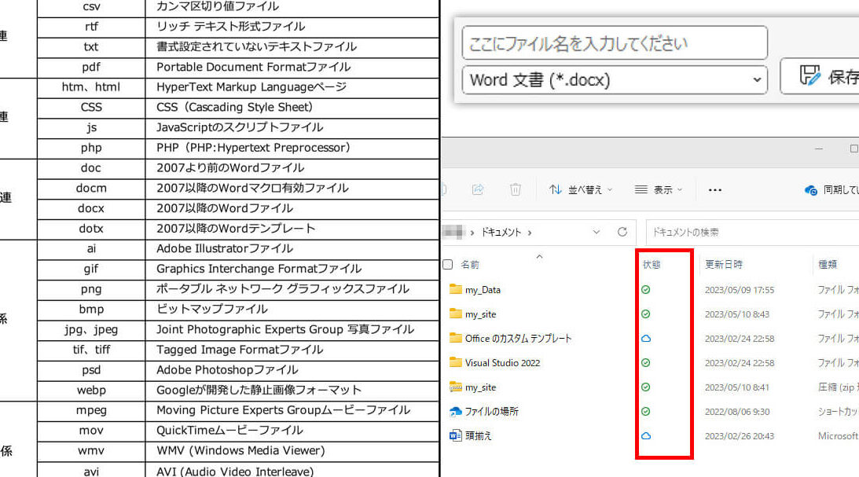Sort by the 更新日時 column header
This screenshot has height=477, width=859.
724,265
